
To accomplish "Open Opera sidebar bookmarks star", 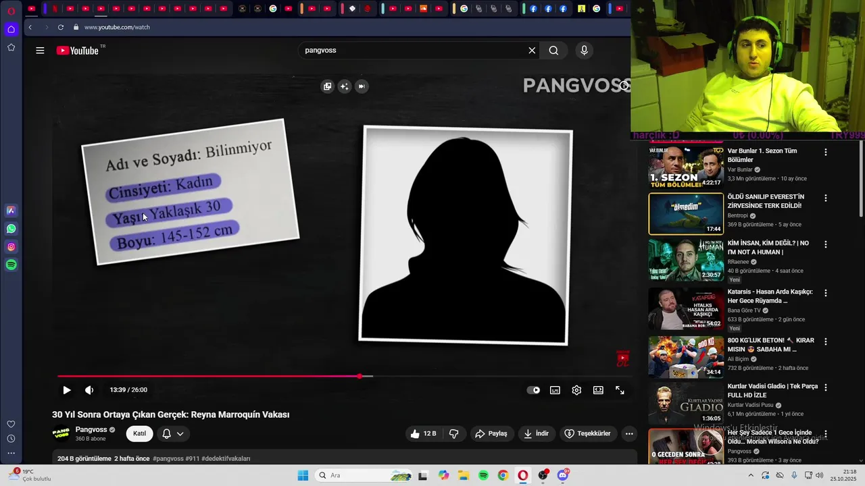I will click(11, 47).
